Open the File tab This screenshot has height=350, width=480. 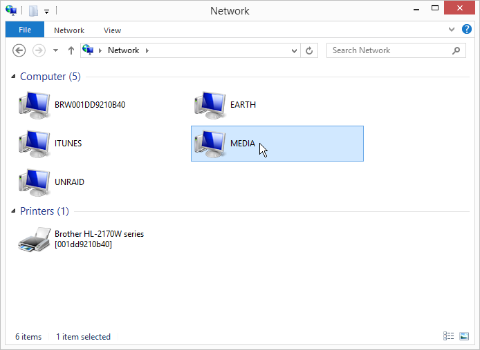[x=25, y=30]
